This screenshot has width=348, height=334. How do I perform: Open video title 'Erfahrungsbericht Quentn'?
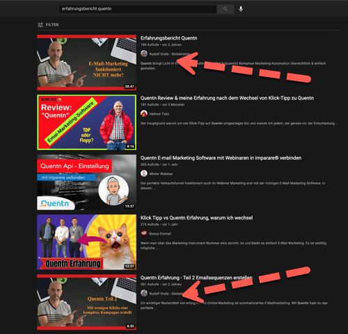click(x=168, y=38)
